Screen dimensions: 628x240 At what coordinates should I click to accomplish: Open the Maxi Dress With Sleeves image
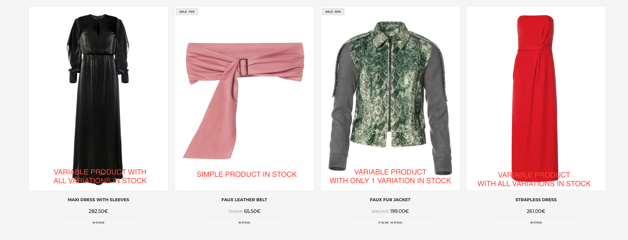click(98, 98)
